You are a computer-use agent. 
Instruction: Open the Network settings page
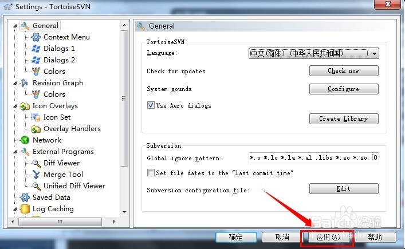pos(47,140)
